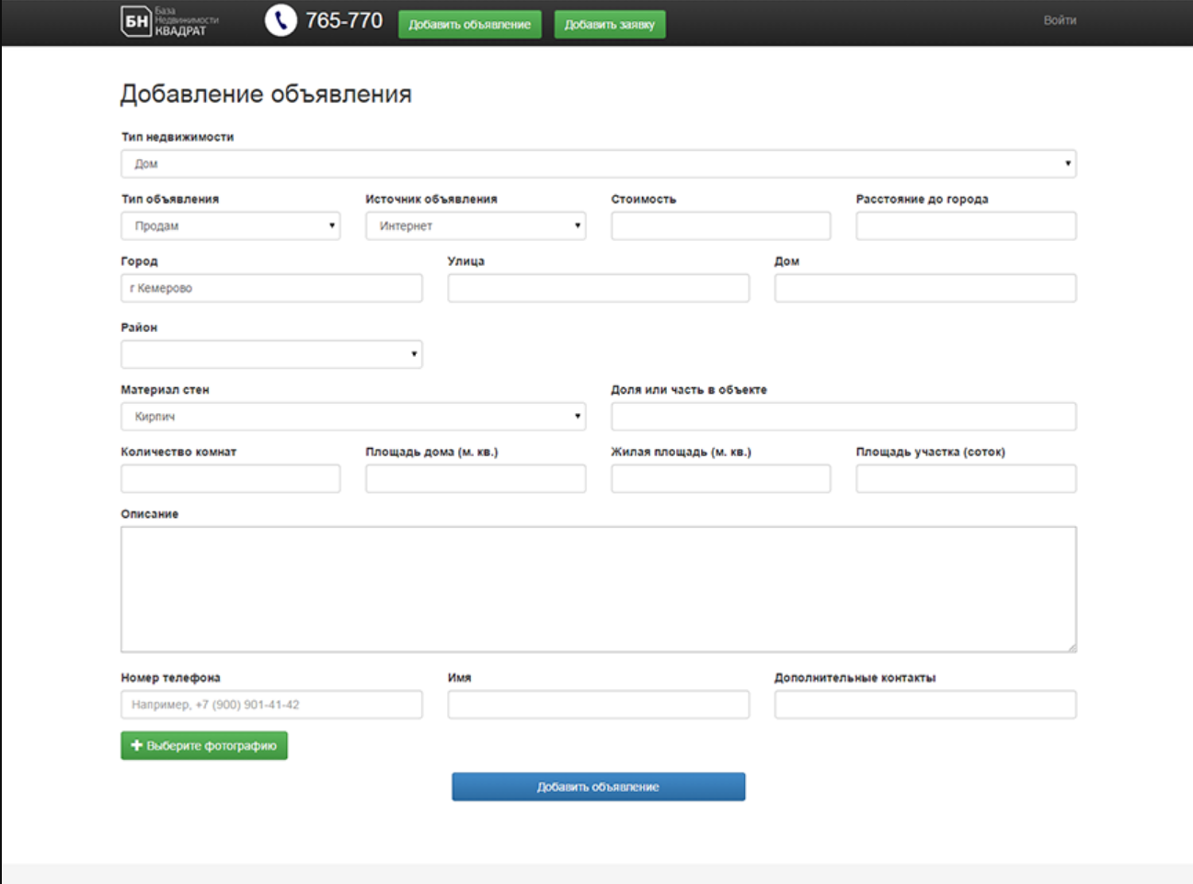The image size is (1193, 884).
Task: Open the Источник объявления dropdown
Action: tap(476, 226)
